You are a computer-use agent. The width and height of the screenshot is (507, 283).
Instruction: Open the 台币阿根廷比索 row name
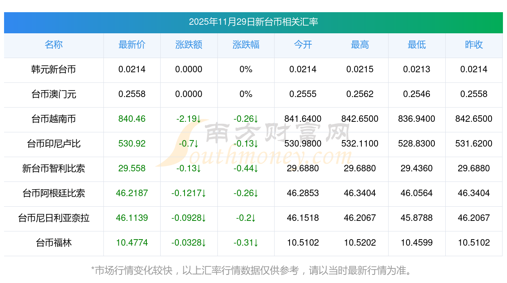coord(54,193)
